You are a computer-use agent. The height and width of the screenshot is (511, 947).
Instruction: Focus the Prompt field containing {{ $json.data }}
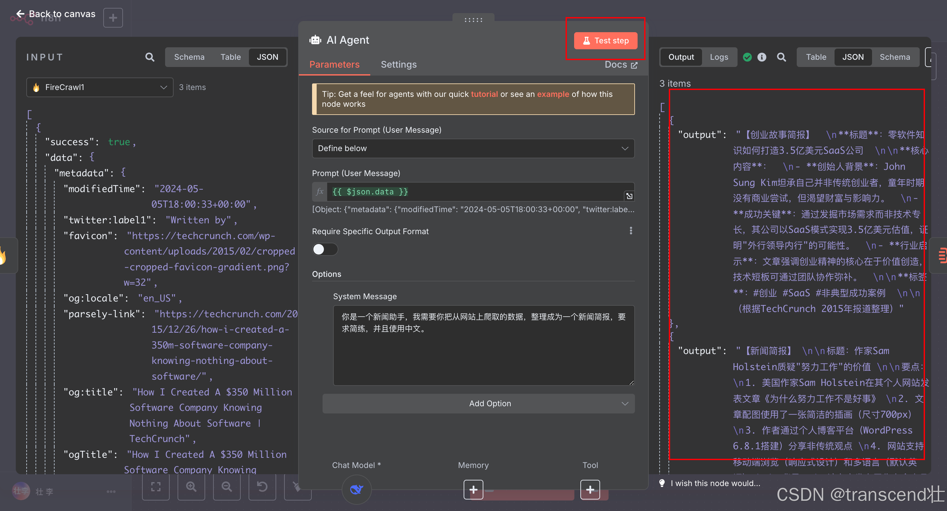(x=474, y=192)
